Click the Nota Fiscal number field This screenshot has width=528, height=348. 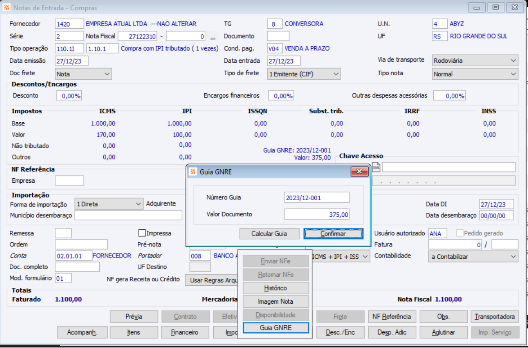tap(137, 36)
